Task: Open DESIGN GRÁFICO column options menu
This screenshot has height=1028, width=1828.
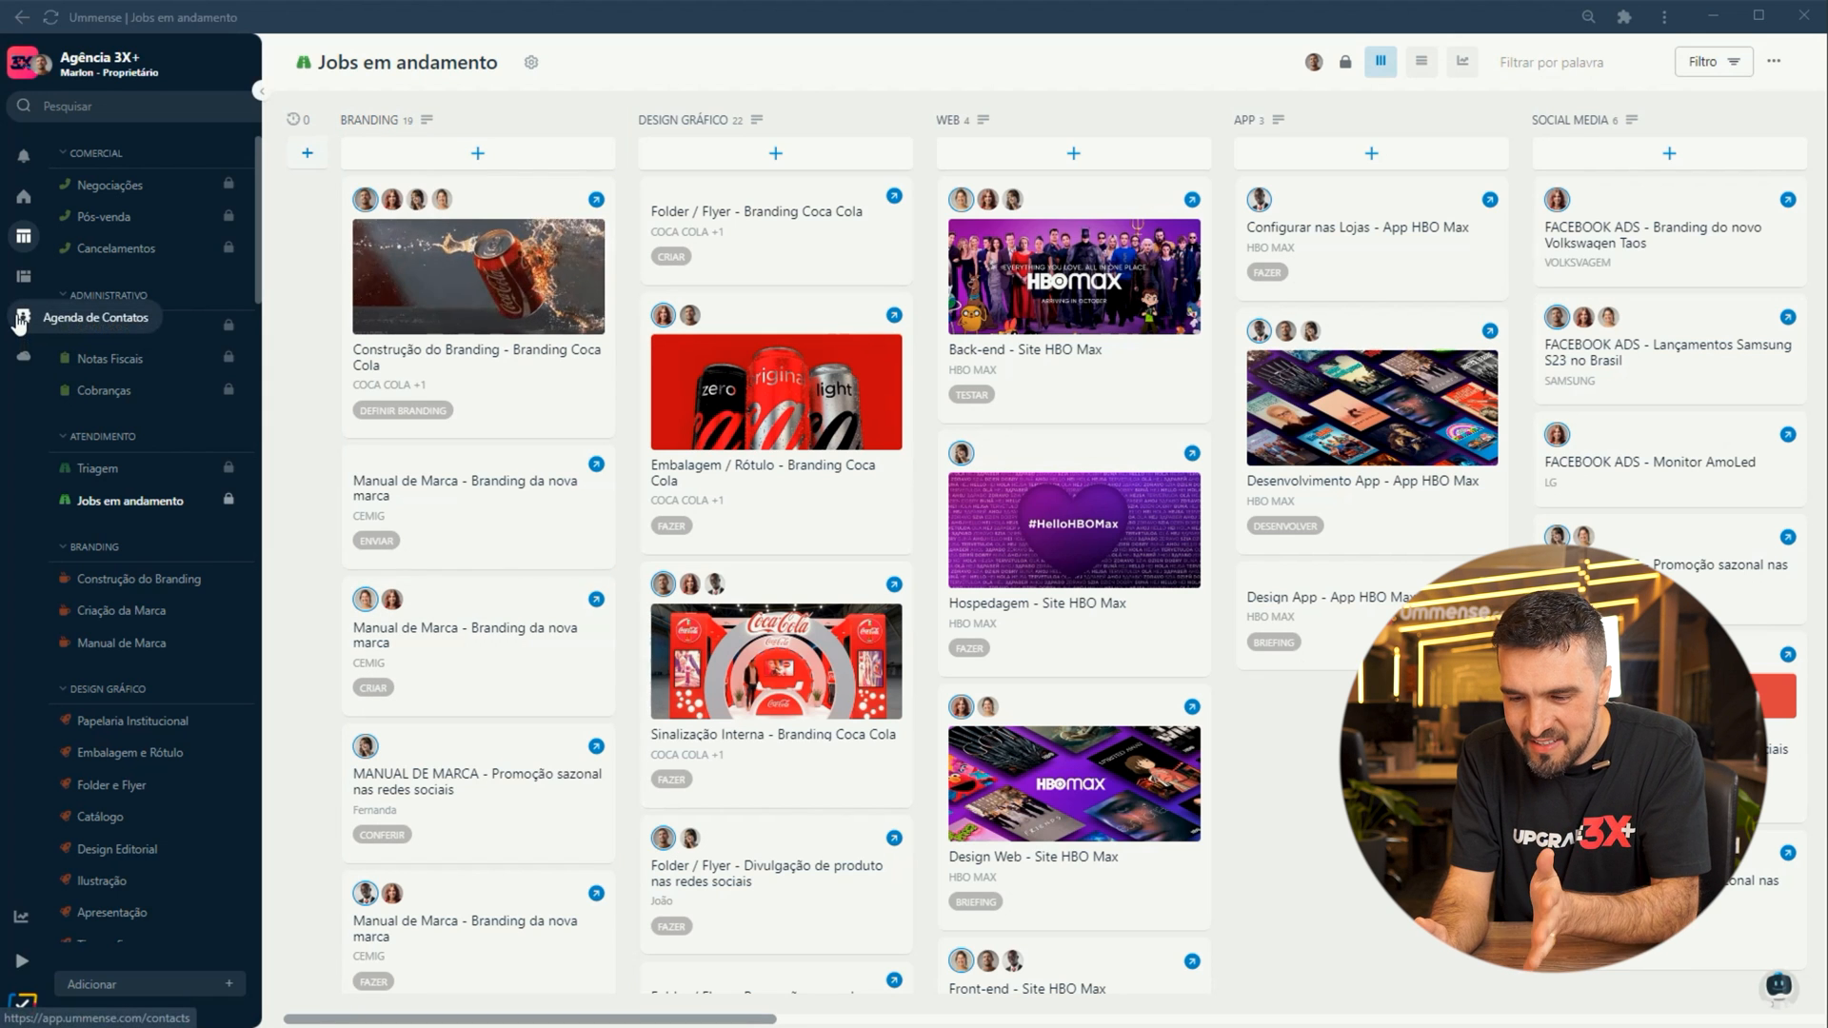Action: click(757, 120)
